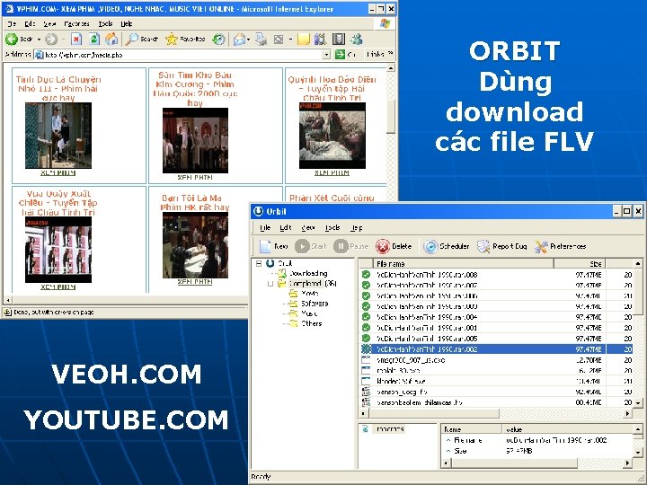647x485 pixels.
Task: Click the Print icon in Internet Explorer
Action: 261,40
